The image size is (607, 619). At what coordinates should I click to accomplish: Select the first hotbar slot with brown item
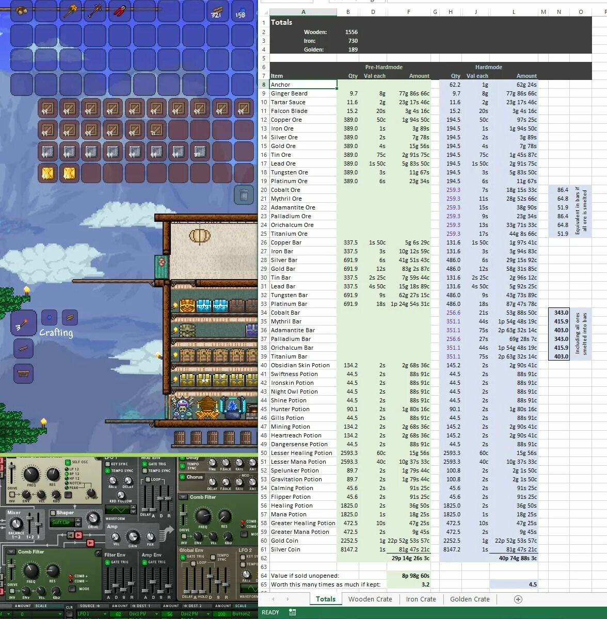[x=22, y=11]
